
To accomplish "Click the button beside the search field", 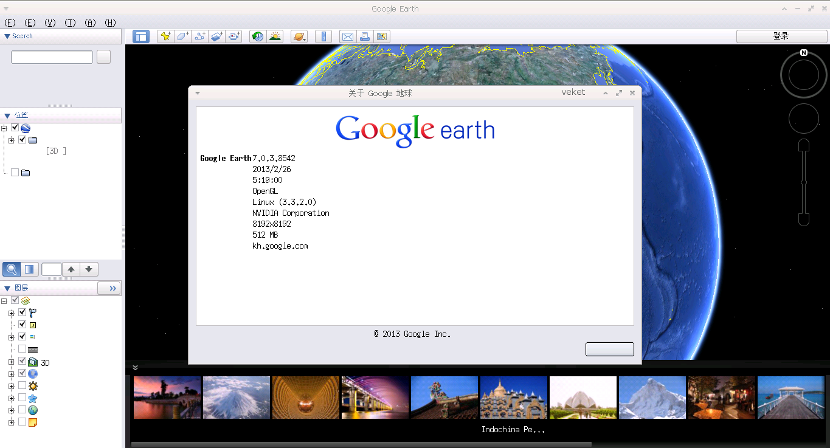I will coord(103,57).
